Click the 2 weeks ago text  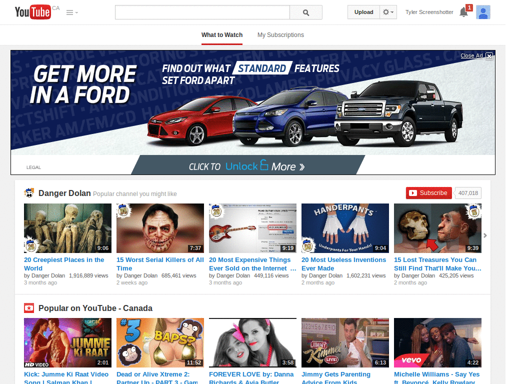132,282
